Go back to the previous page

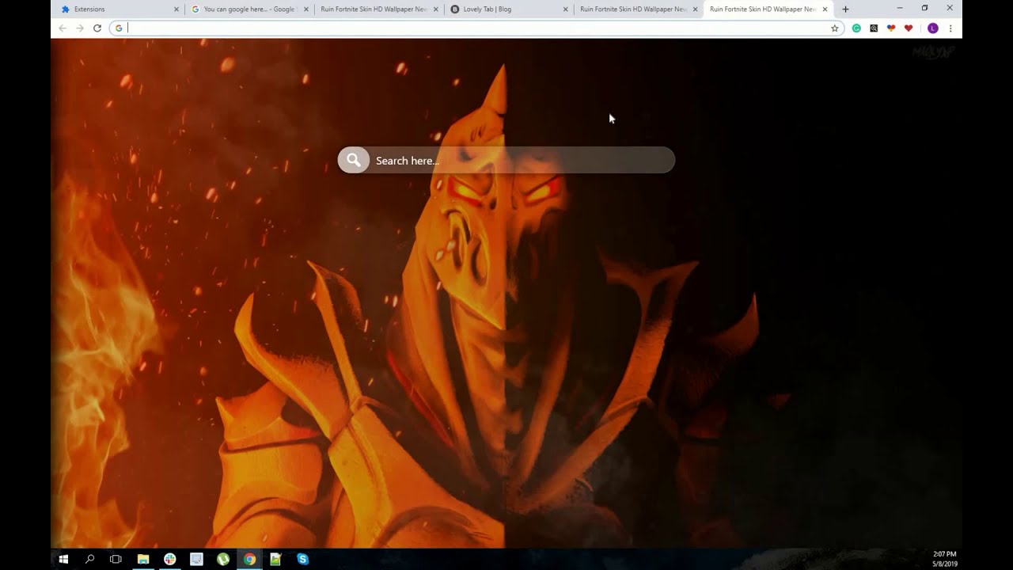[63, 28]
